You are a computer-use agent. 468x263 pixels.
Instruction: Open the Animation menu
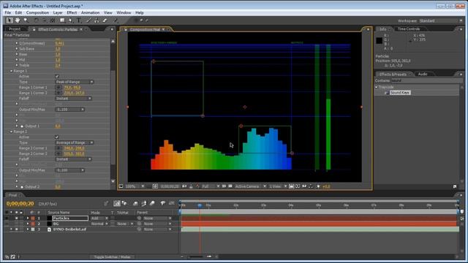(x=90, y=12)
